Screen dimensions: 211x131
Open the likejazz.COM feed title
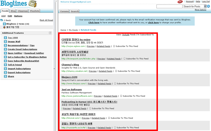69,77
